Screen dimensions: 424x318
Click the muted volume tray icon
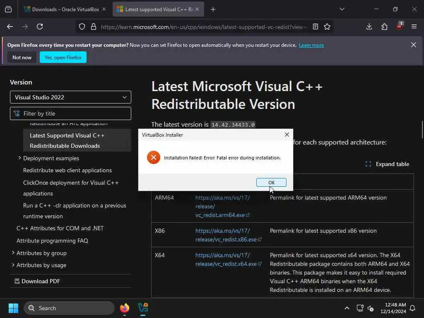(x=371, y=308)
